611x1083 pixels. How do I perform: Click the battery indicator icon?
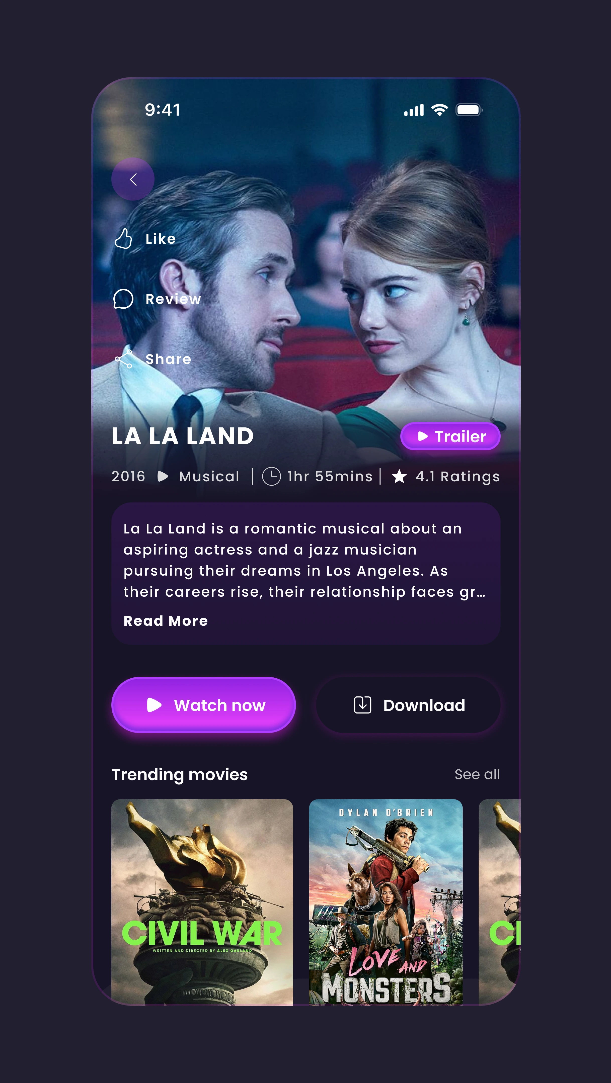[x=469, y=110]
